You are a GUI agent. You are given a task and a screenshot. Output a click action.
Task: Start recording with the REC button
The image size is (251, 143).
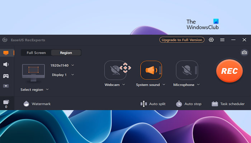click(229, 71)
